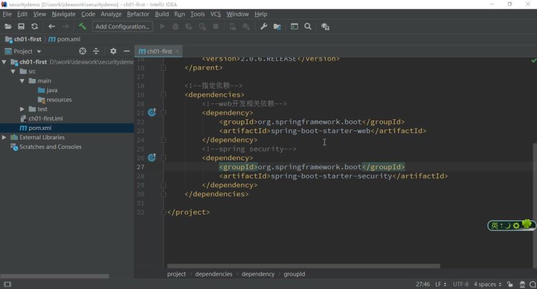Click ch01-first in navigation bar
Screen dimensions: 537x289
[x=23, y=39]
